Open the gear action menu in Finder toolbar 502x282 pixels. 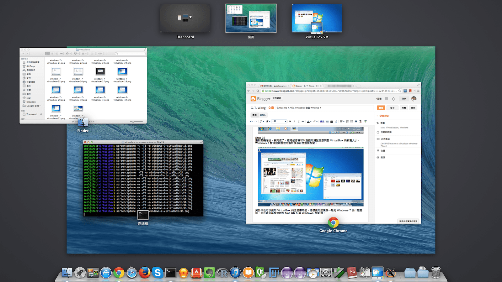[68, 53]
